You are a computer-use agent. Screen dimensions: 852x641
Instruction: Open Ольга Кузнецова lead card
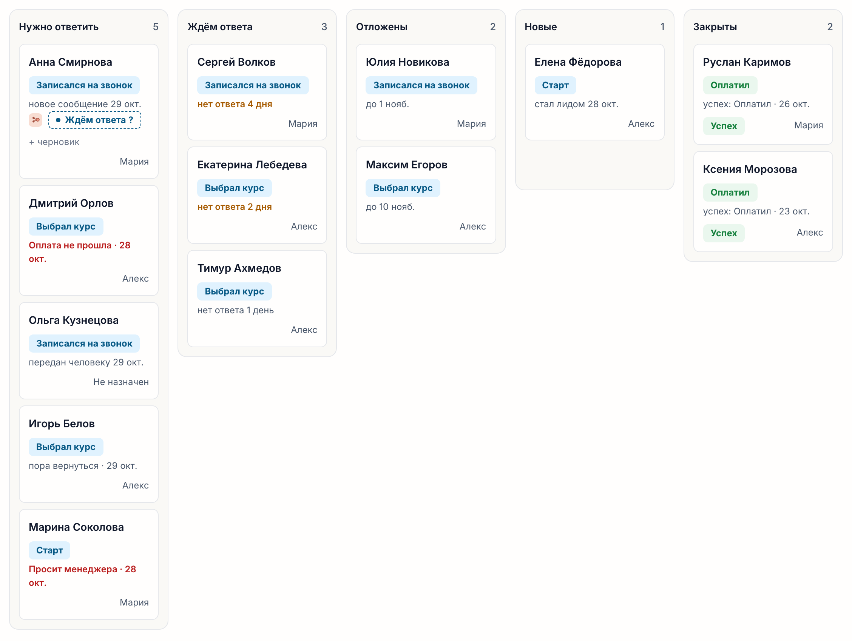pyautogui.click(x=89, y=351)
